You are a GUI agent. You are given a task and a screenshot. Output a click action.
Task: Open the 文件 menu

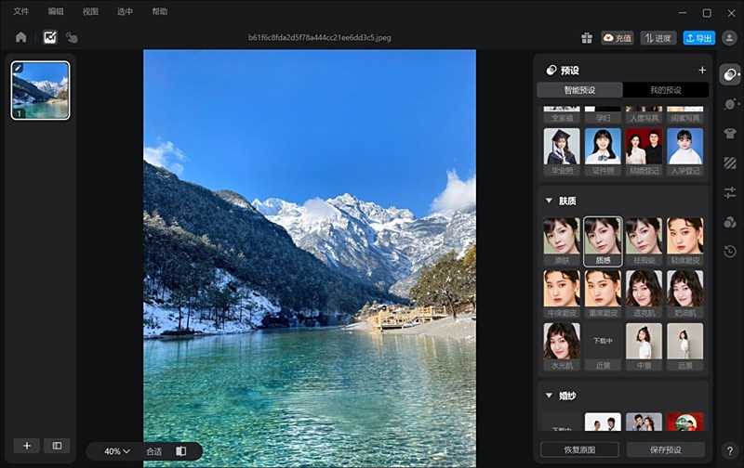21,12
